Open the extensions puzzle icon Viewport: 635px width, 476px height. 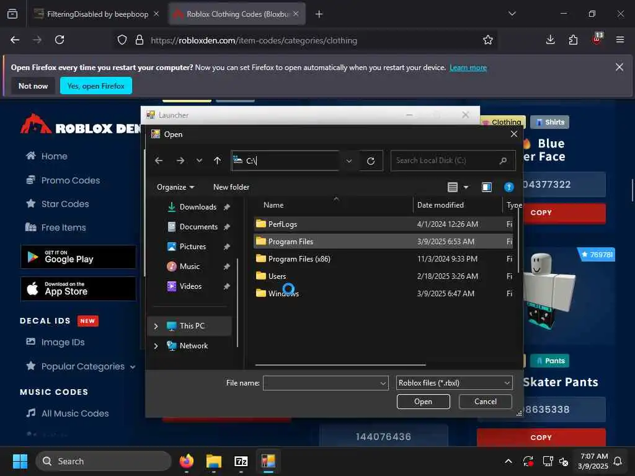coord(573,40)
